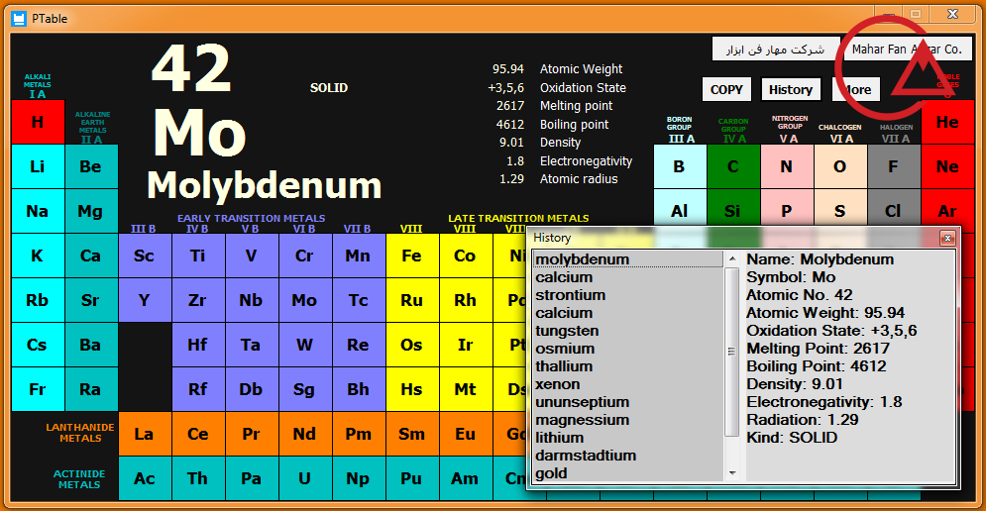Select the Fluorine (F) gray tile
The image size is (986, 511).
click(894, 166)
